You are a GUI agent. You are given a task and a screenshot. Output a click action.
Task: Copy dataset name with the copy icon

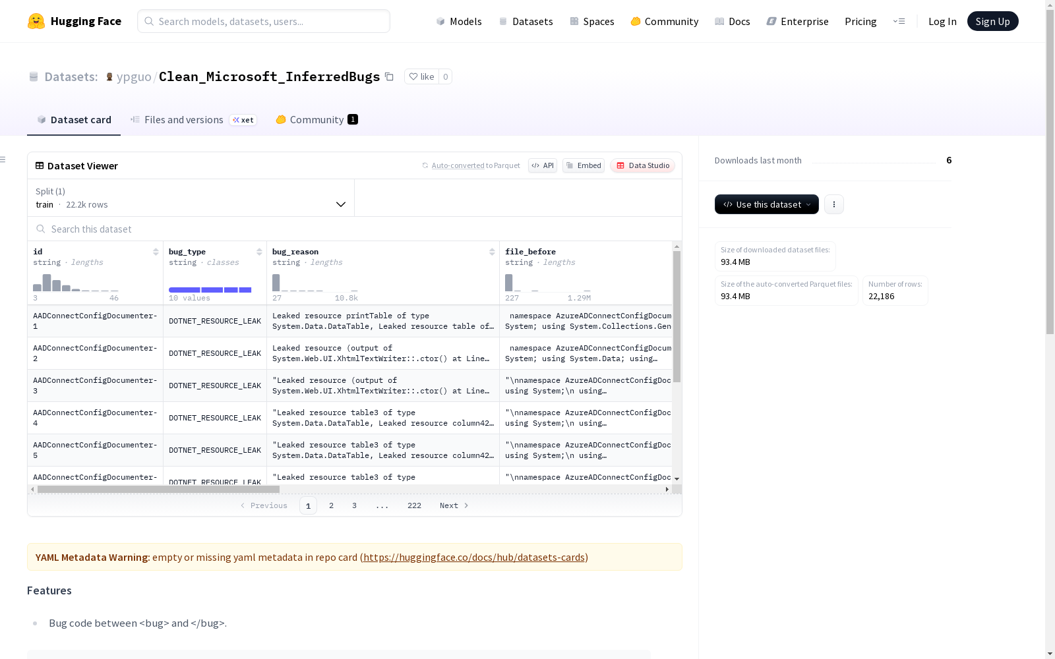[x=390, y=76]
